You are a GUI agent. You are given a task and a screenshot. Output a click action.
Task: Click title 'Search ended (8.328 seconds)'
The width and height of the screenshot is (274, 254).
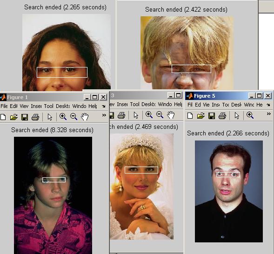click(x=52, y=130)
